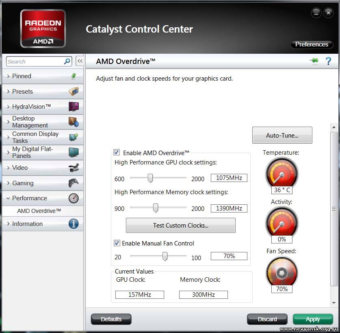Open the Presets menu label
This screenshot has width=340, height=333.
[x=23, y=92]
